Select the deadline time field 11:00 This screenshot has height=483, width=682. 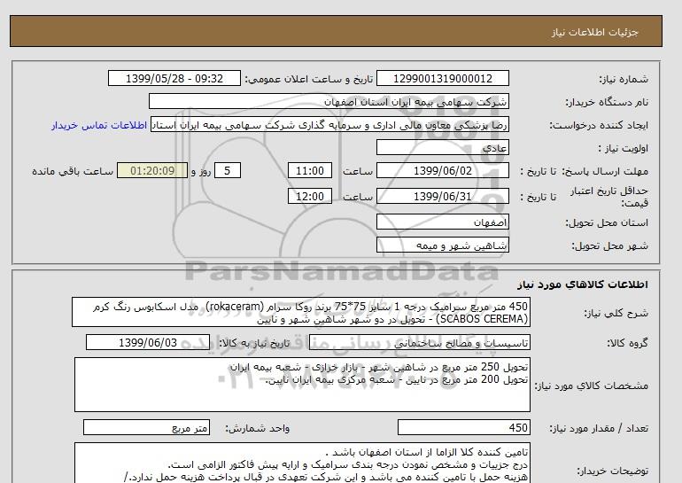pyautogui.click(x=310, y=170)
